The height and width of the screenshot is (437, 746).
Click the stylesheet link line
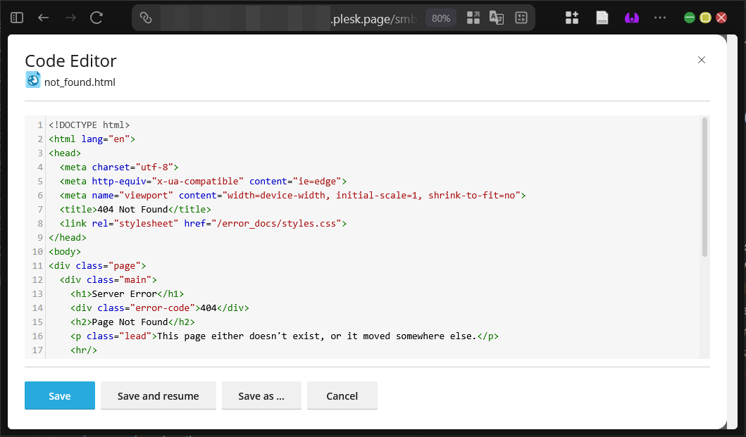point(203,224)
